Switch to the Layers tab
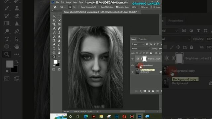212x119 pixels. [134, 39]
